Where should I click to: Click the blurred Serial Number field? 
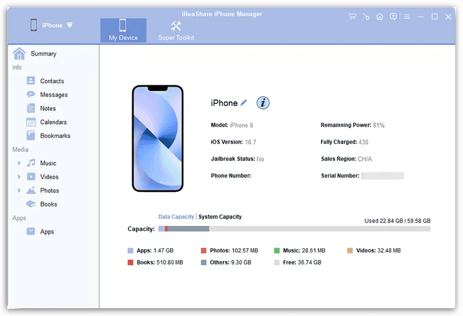(x=382, y=176)
